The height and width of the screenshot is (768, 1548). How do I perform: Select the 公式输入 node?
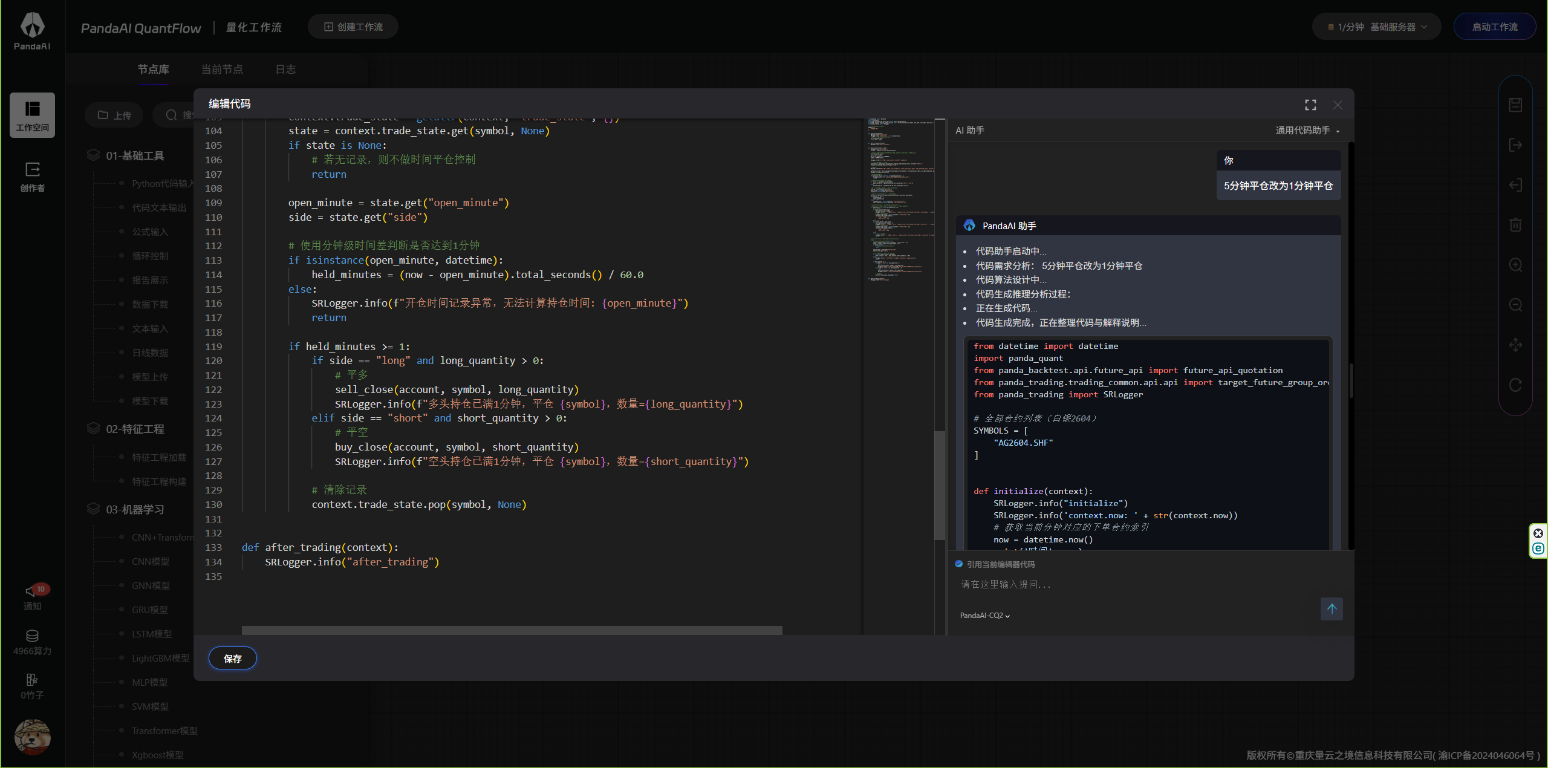tap(150, 232)
